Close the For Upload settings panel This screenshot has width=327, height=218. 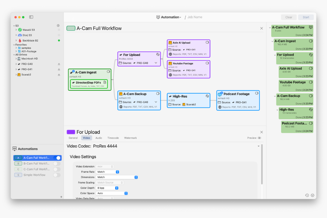click(x=262, y=132)
